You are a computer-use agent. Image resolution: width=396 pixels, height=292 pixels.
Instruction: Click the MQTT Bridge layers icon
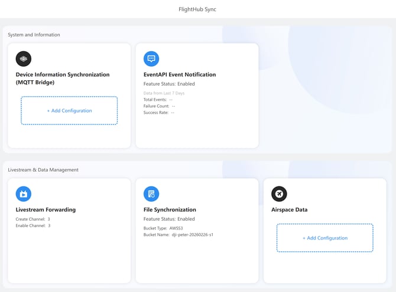point(24,58)
